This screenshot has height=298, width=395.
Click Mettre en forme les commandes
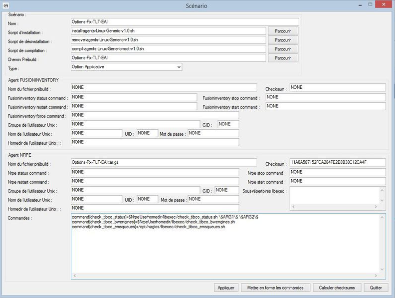click(276, 288)
